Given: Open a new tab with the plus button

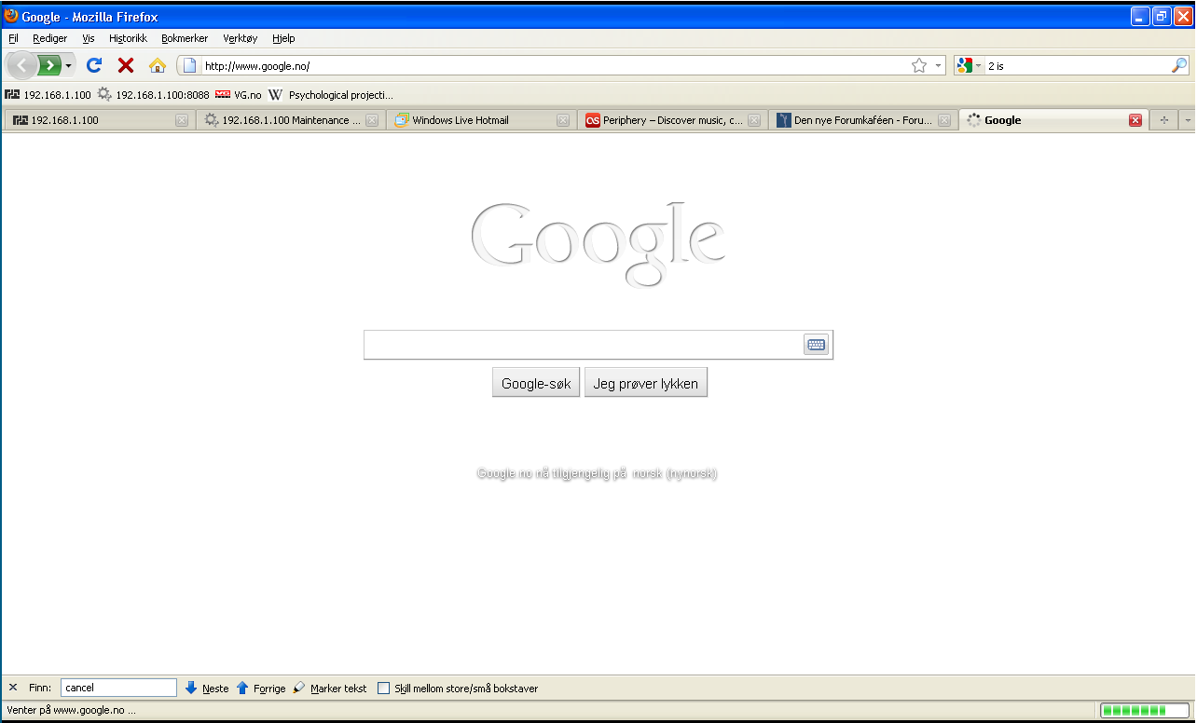Looking at the screenshot, I should click(1163, 120).
